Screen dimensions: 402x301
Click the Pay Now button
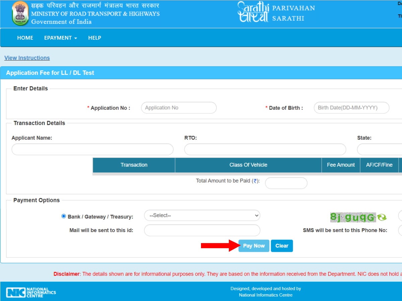pyautogui.click(x=254, y=246)
